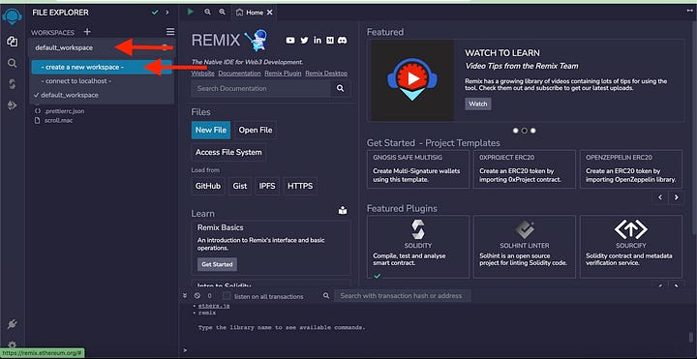Open the Remix Twitter icon
This screenshot has height=359, width=697.
(304, 41)
